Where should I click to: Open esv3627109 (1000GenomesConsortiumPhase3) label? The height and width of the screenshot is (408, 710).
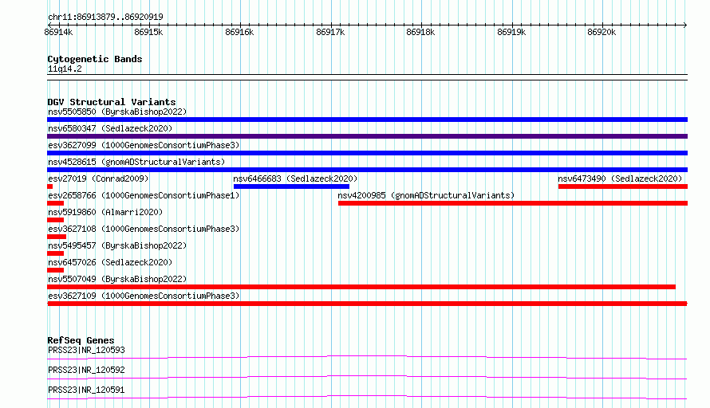coord(144,296)
